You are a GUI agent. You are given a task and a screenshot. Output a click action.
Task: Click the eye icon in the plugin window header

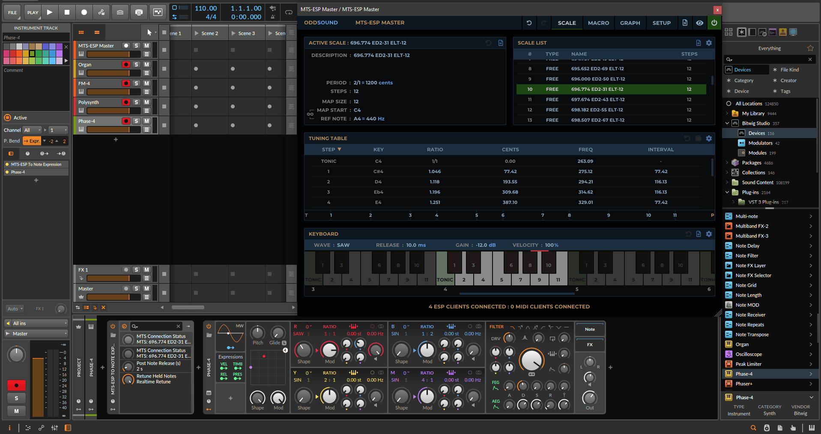[x=700, y=23]
